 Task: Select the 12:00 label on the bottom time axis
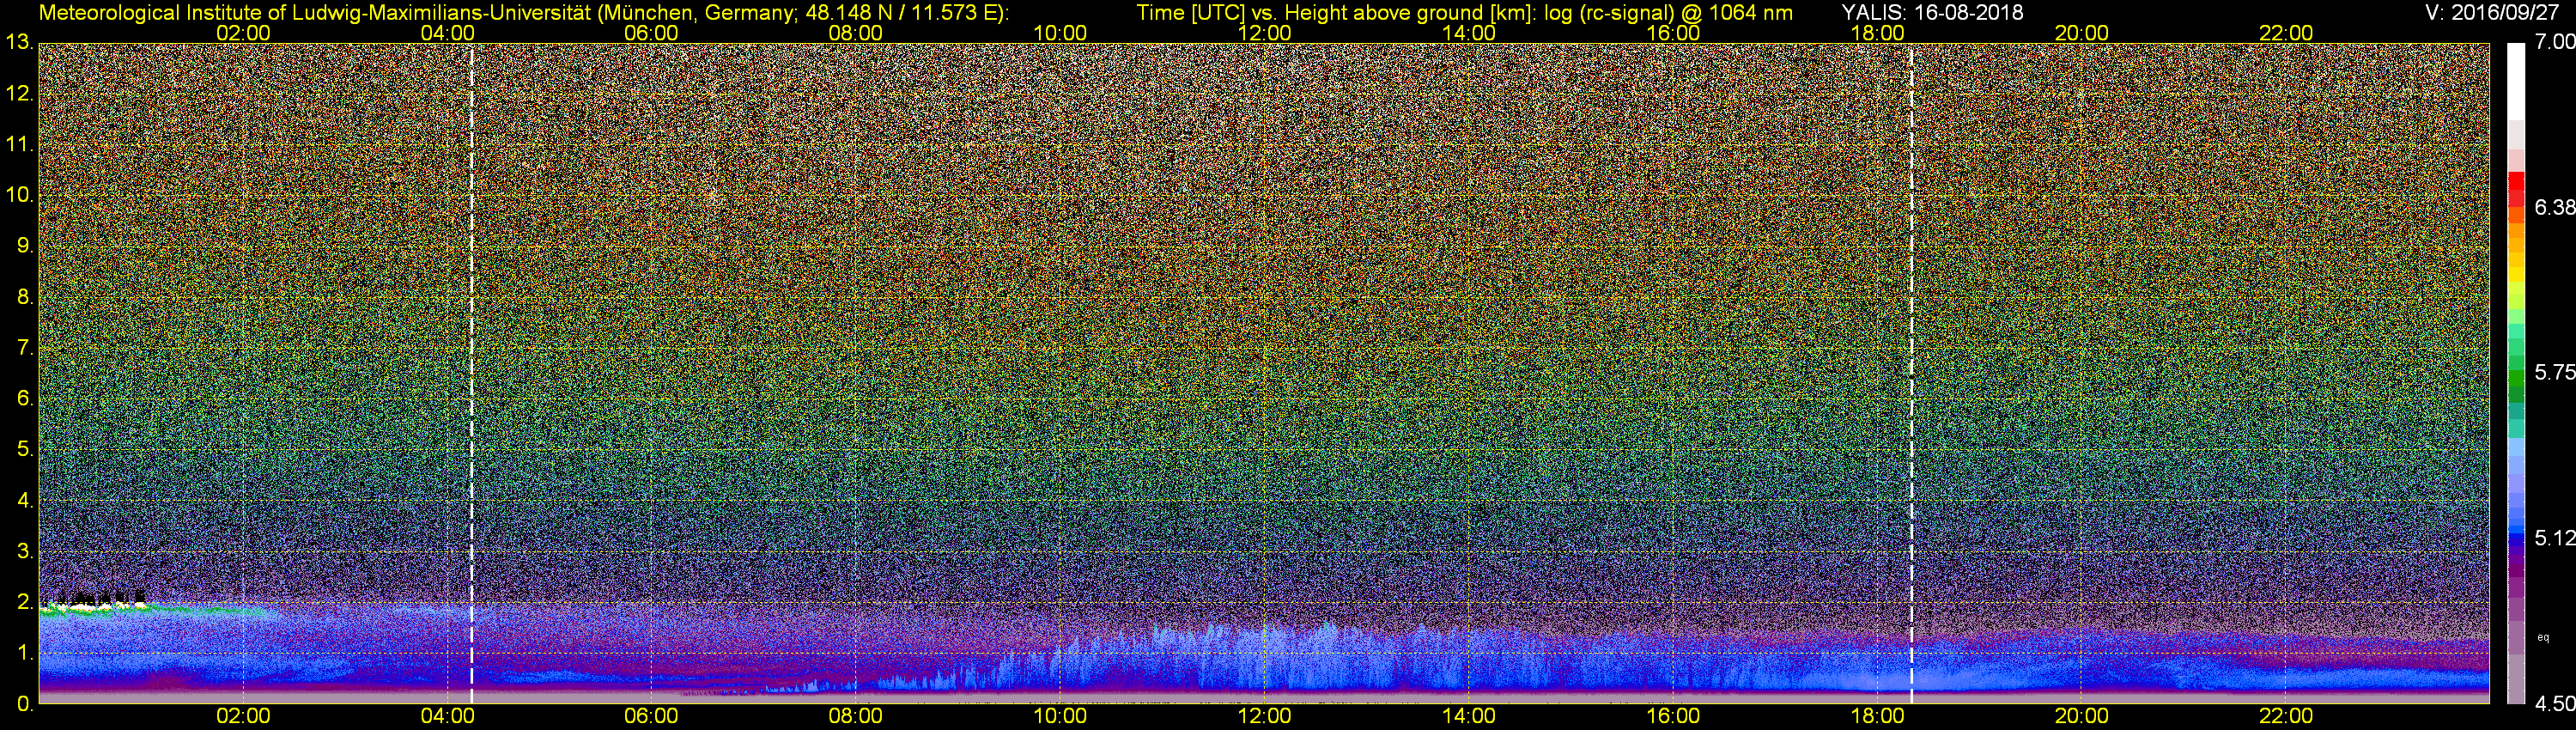pyautogui.click(x=1264, y=717)
